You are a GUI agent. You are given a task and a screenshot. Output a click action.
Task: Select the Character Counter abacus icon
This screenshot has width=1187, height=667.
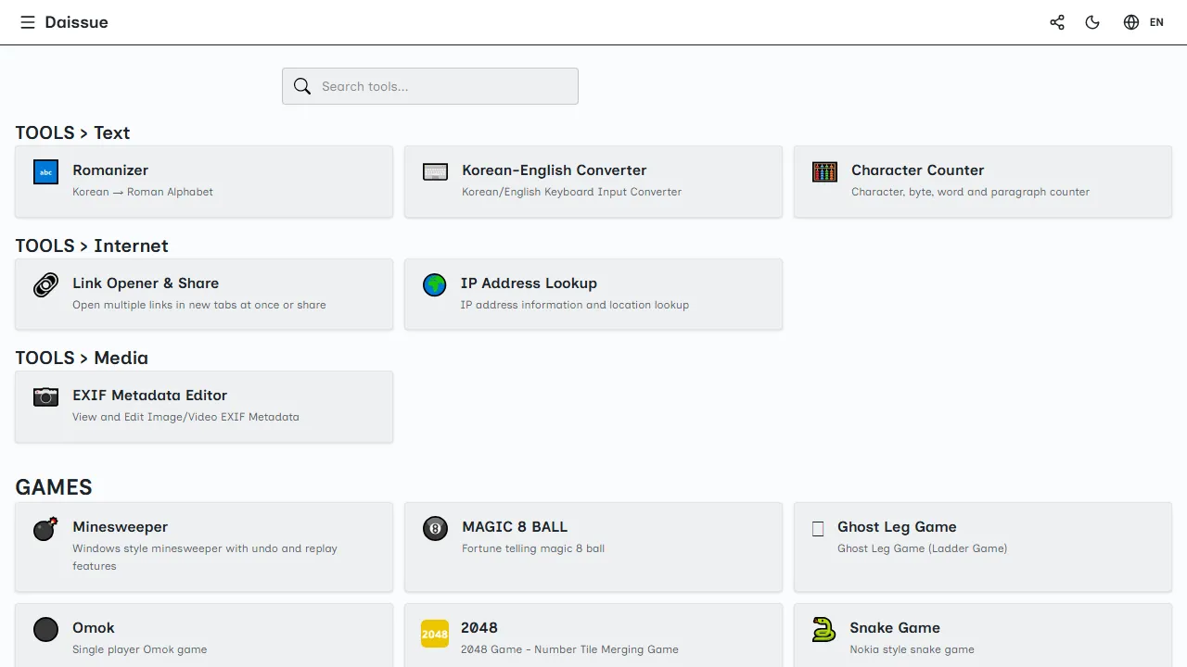pos(824,171)
